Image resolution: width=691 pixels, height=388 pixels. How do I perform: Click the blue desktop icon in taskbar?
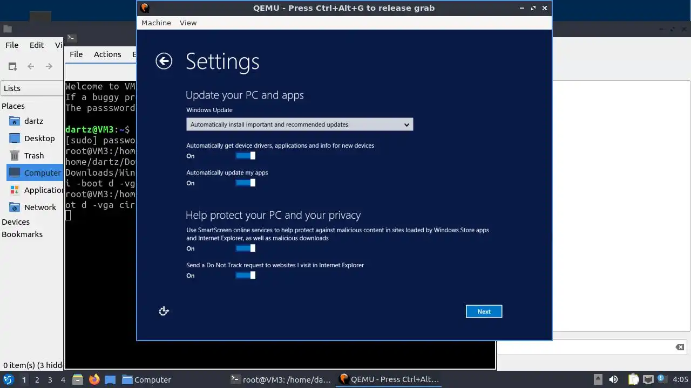click(x=110, y=379)
